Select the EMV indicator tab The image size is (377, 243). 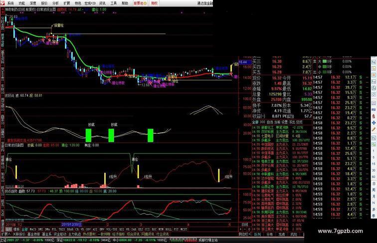(x=102, y=230)
